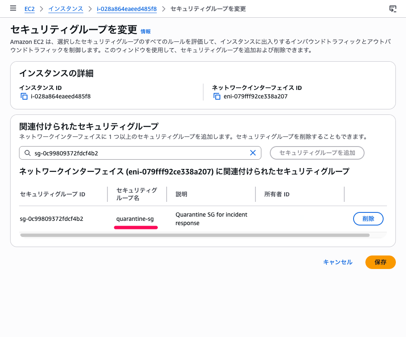Image resolution: width=406 pixels, height=337 pixels.
Task: Click the magnifier icon in search box
Action: [x=27, y=153]
